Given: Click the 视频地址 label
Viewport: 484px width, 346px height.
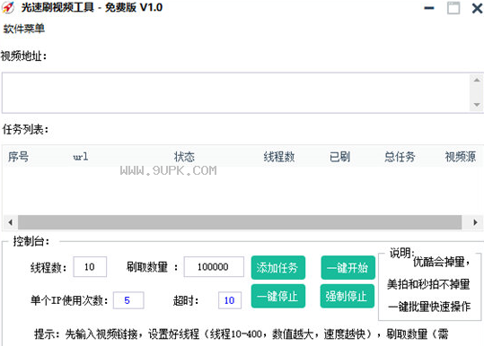Looking at the screenshot, I should (23, 56).
